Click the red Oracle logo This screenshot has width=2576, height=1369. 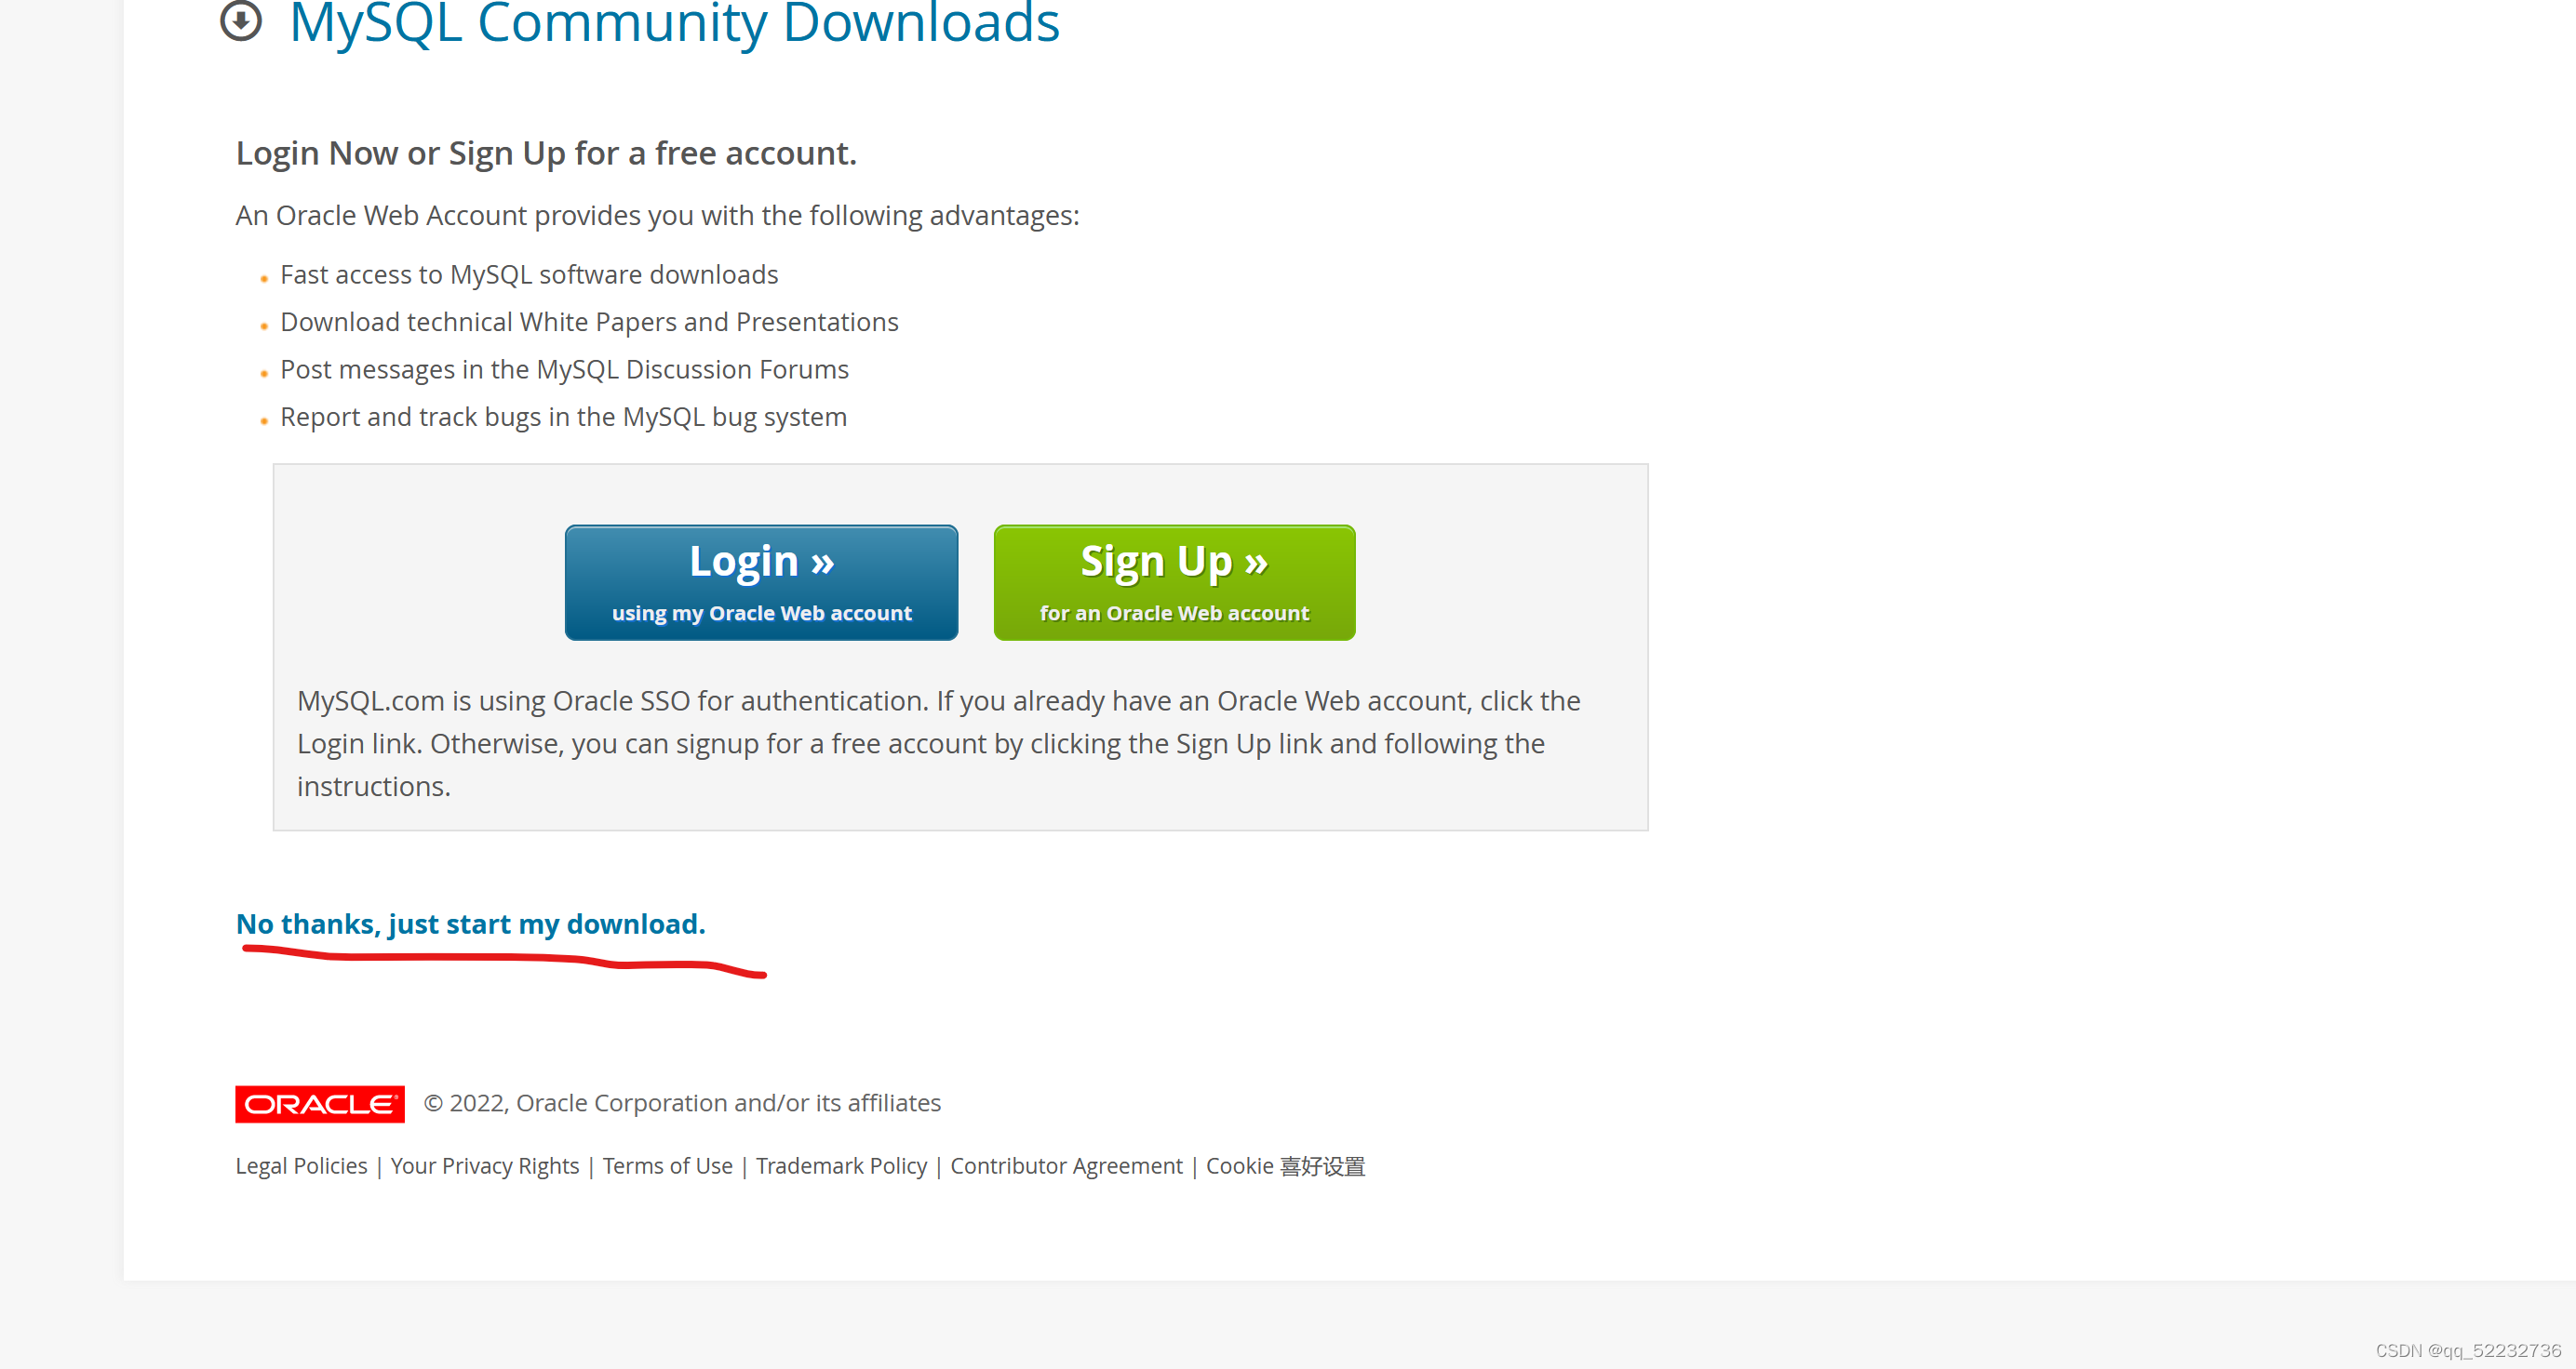(320, 1103)
